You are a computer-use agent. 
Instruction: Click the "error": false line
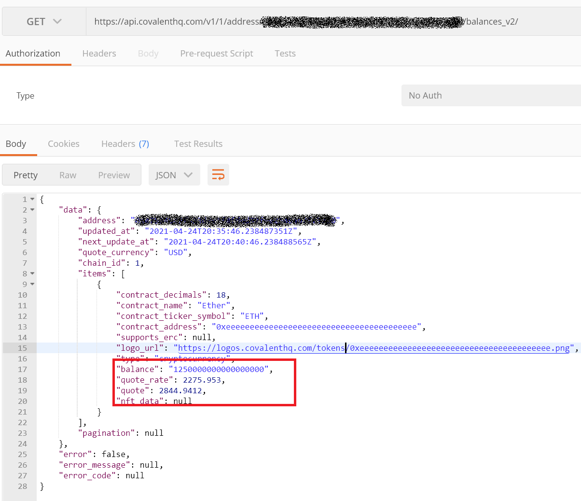pos(95,454)
